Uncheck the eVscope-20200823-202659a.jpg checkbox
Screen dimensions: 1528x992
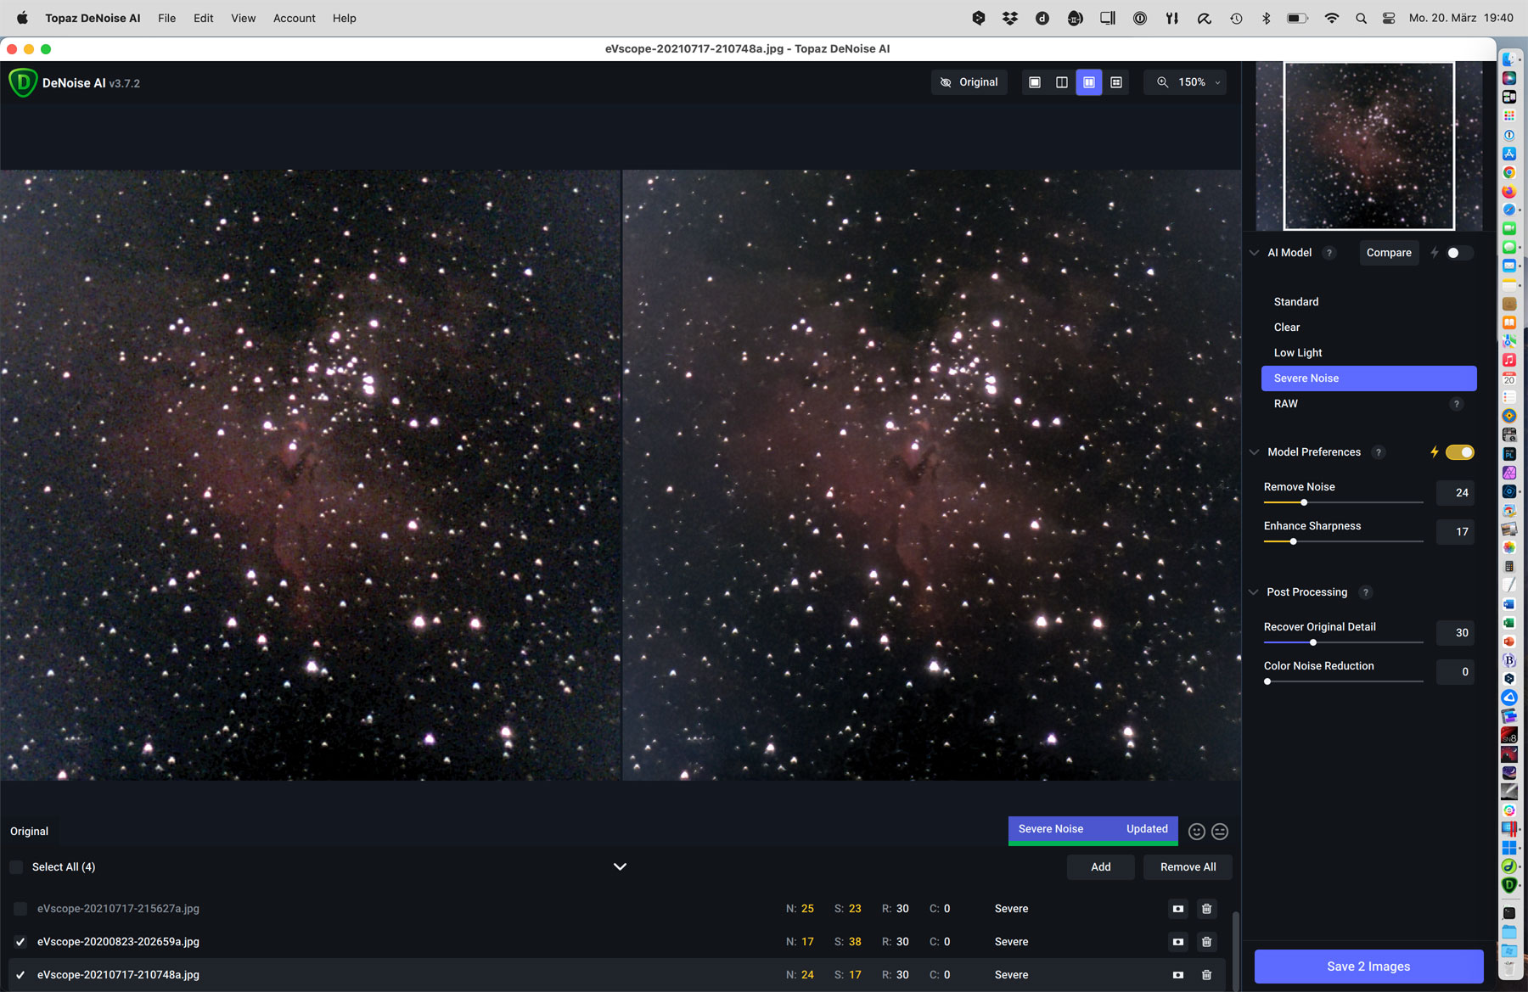20,942
